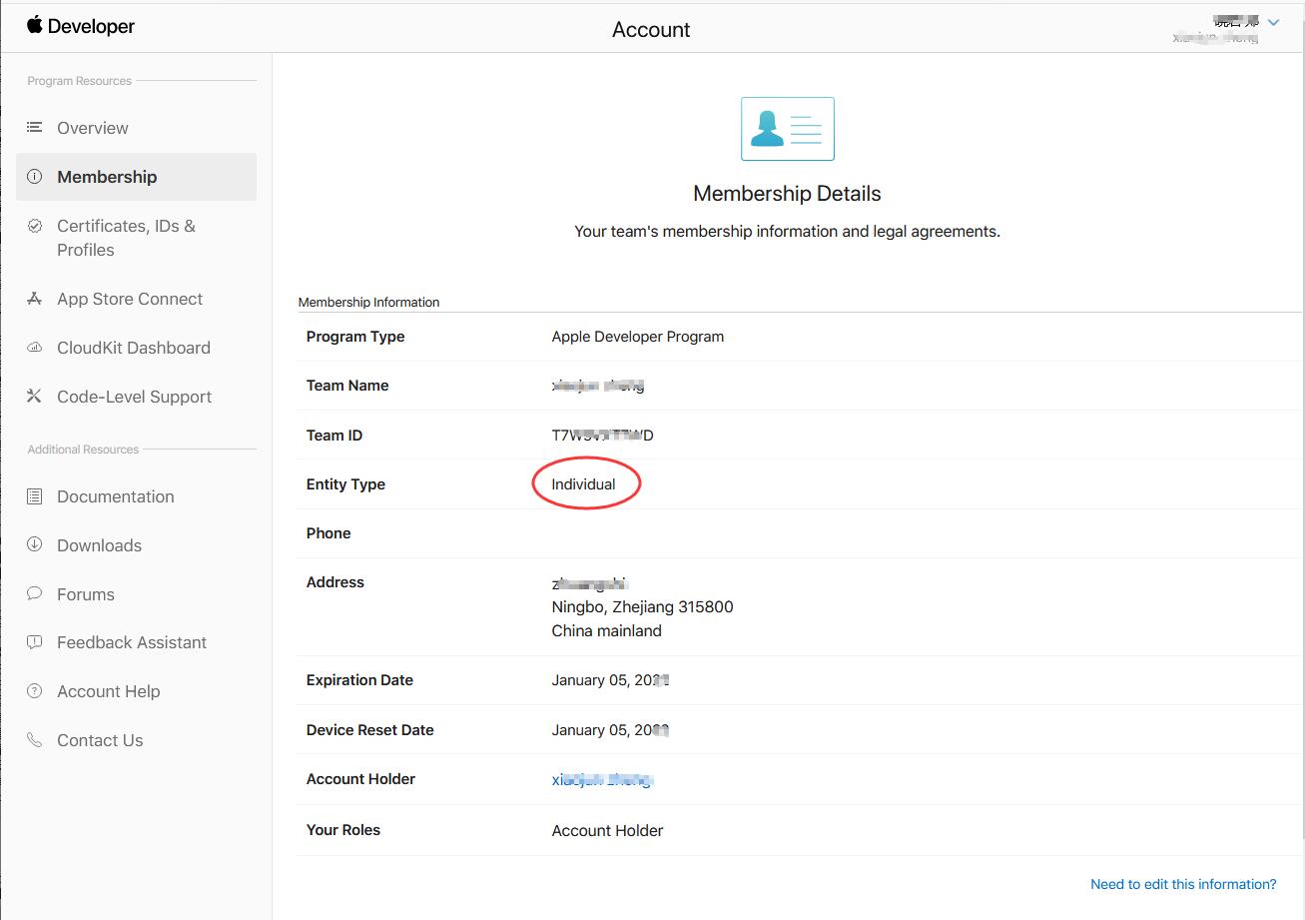Viewport: 1305px width, 920px height.
Task: Click the Membership info icon
Action: point(35,177)
